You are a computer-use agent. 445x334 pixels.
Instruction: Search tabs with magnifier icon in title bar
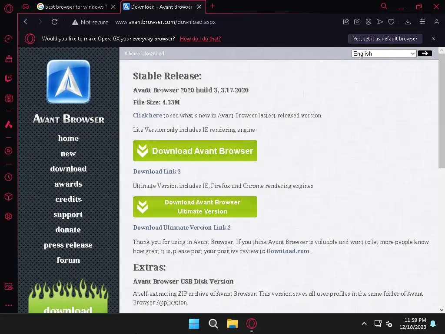pos(384,6)
